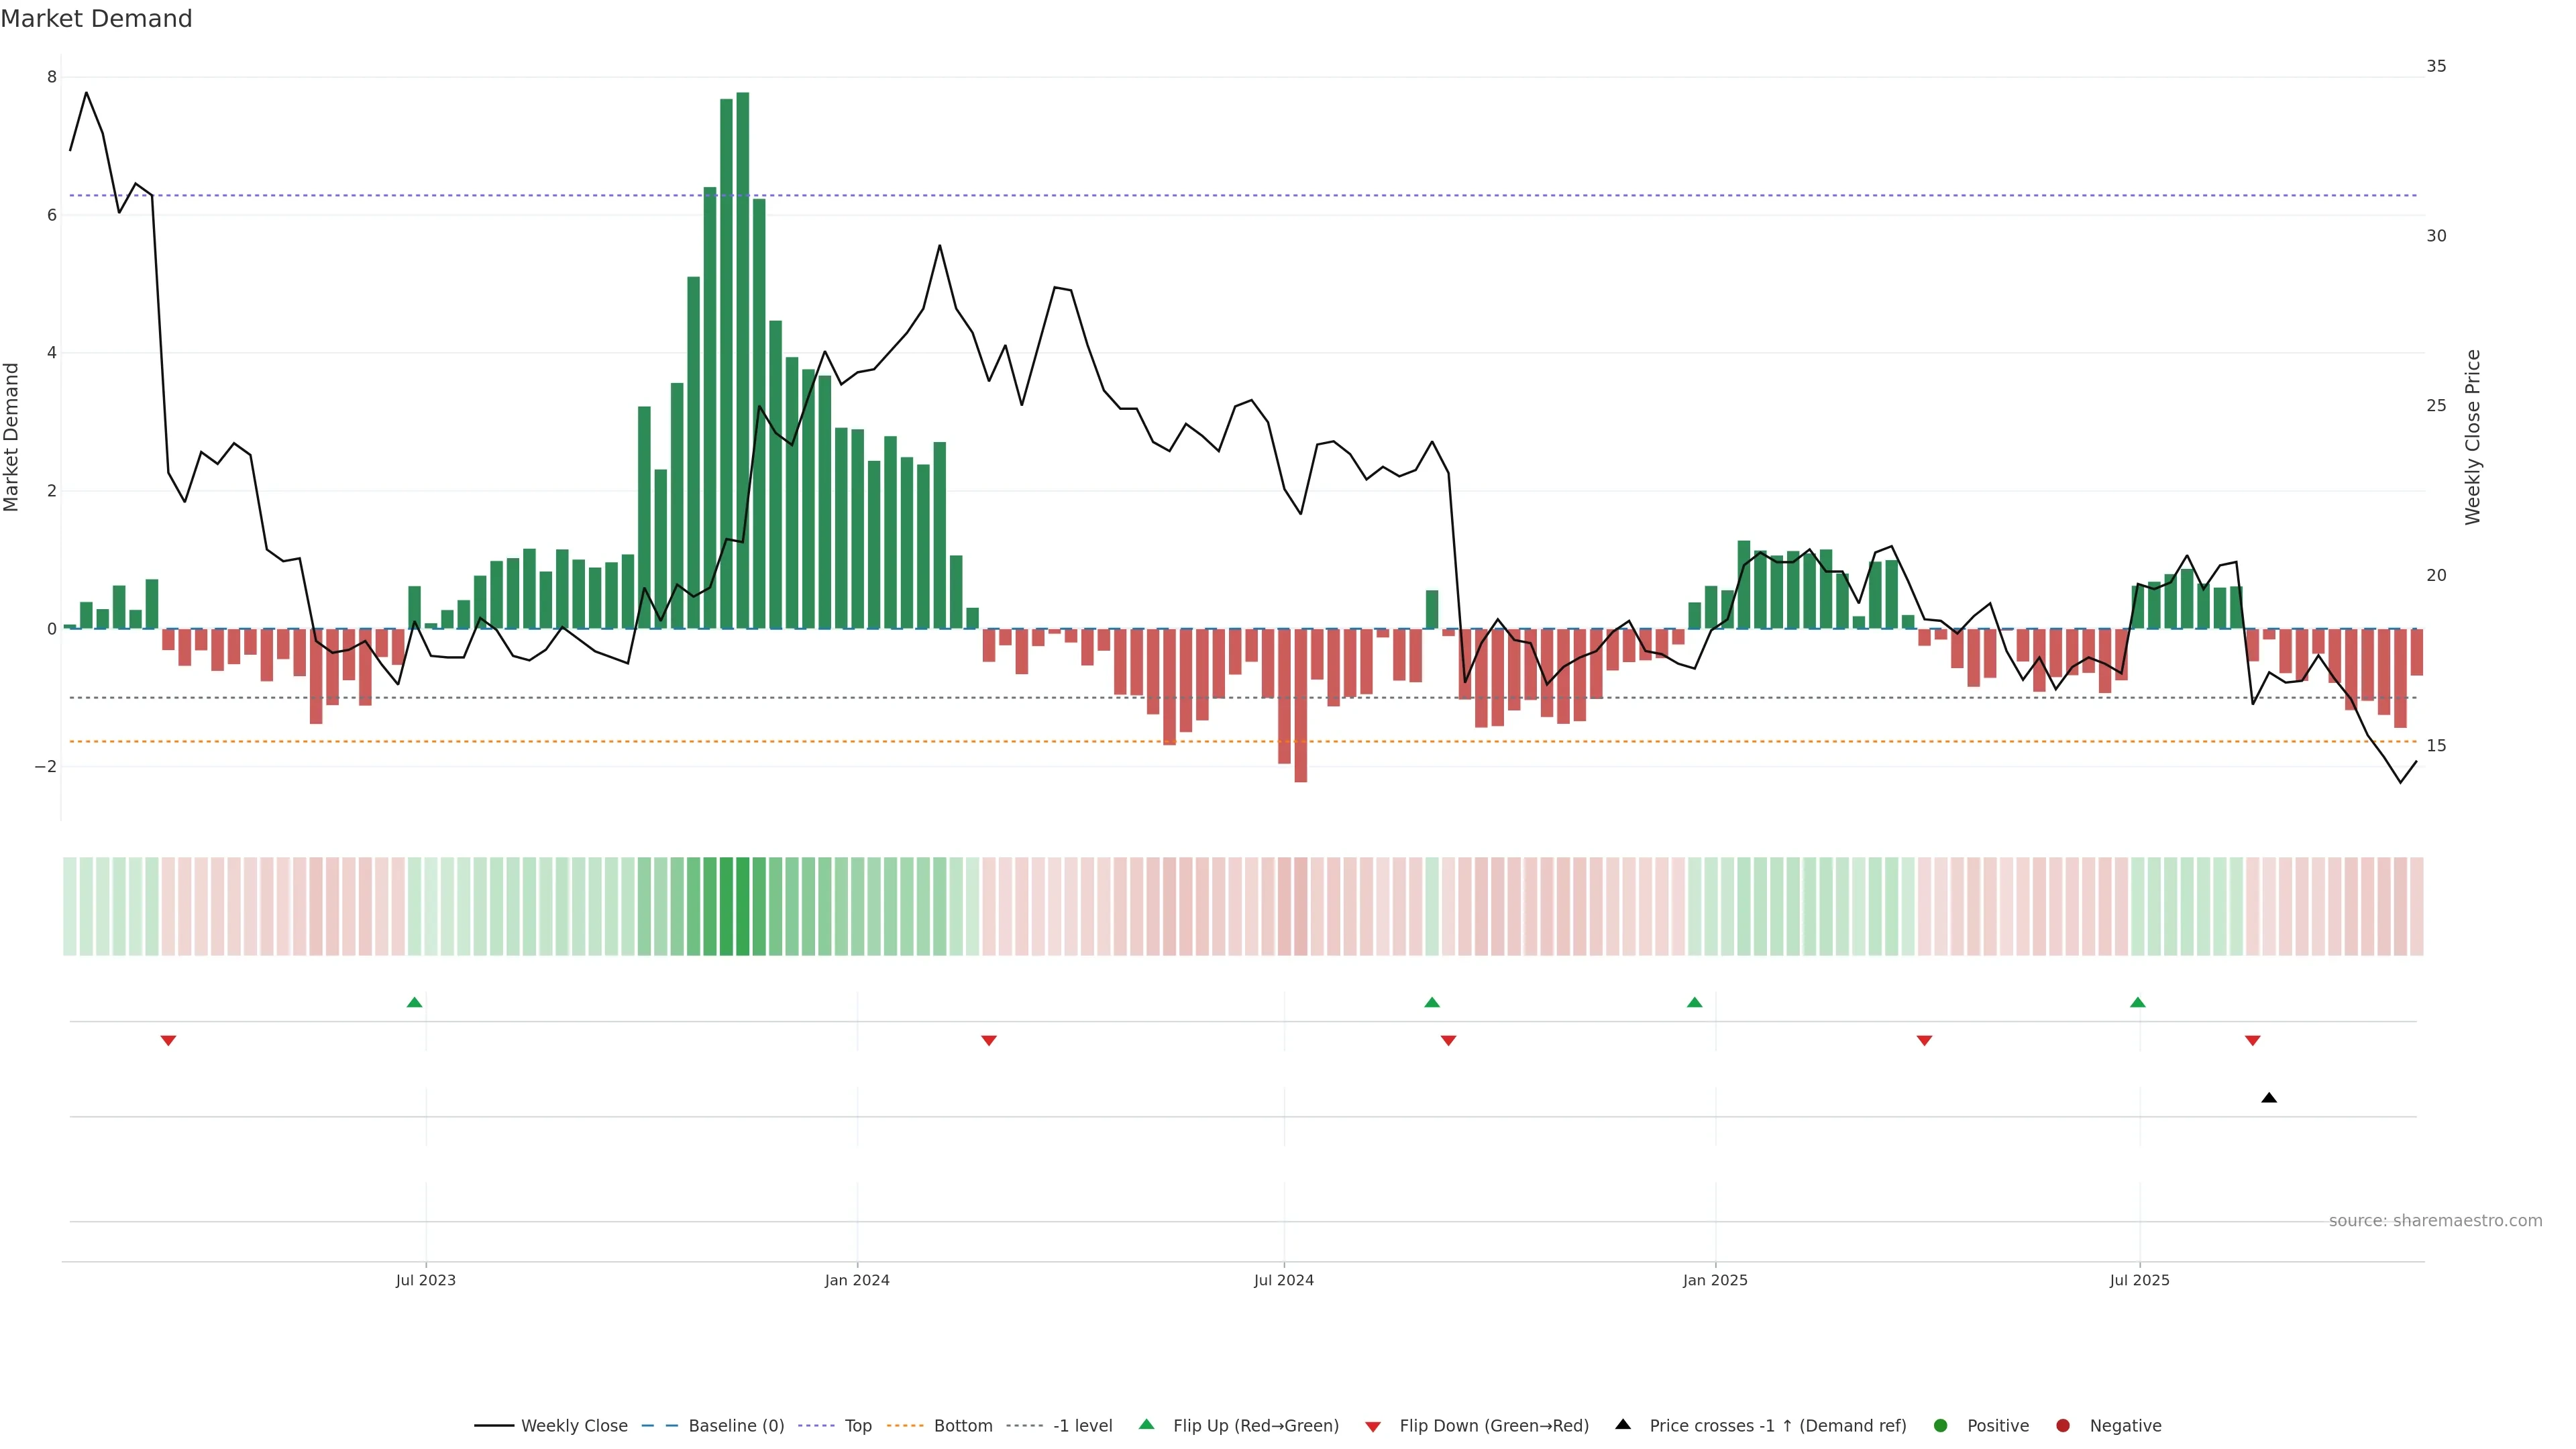
Task: Click the darkest green heatmap cell
Action: click(x=742, y=906)
